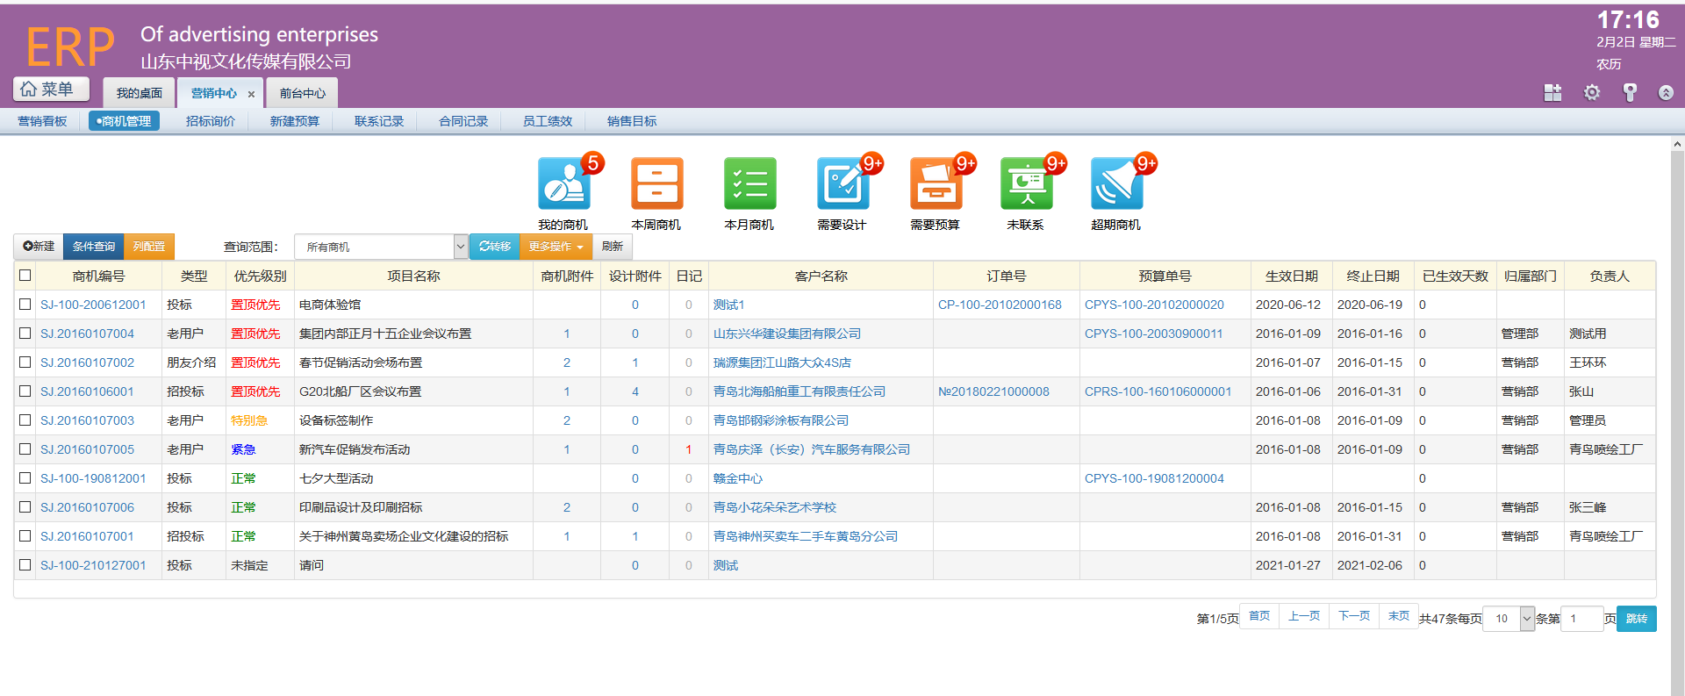Check the row SJ.20160107004 checkbox
Screen dimensions: 1685x696
pyautogui.click(x=25, y=334)
